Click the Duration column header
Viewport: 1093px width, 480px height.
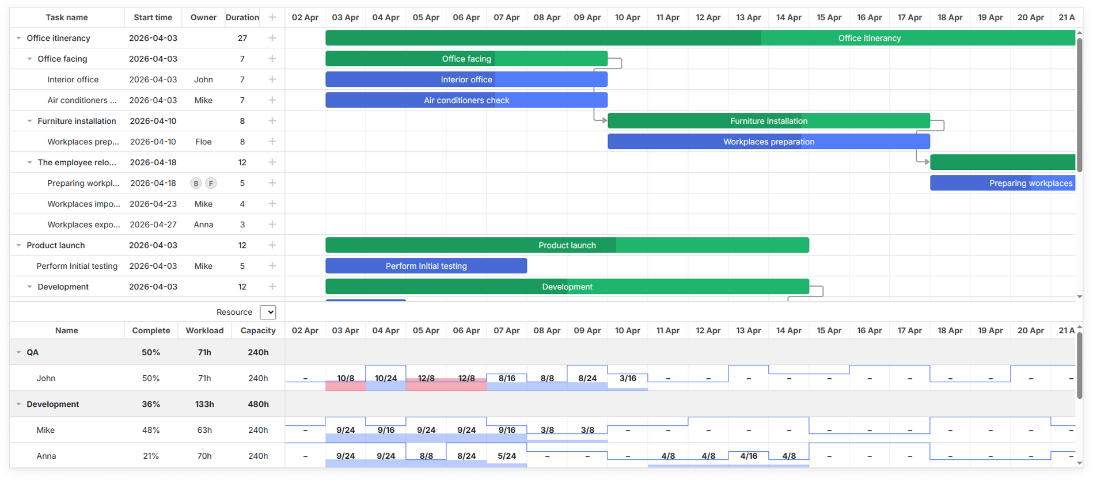click(242, 17)
